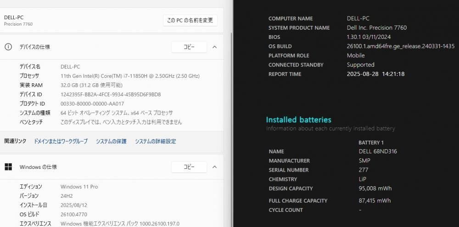The image size is (459, 227).
Task: Select the chemistry value LiP
Action: point(363,179)
